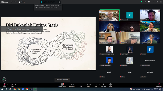Open Excel from the taskbar
Image resolution: width=163 pixels, height=91 pixels.
click(x=35, y=89)
